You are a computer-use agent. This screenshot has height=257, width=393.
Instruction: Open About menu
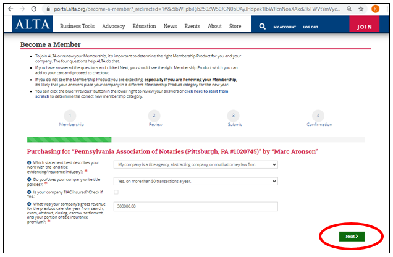214,27
